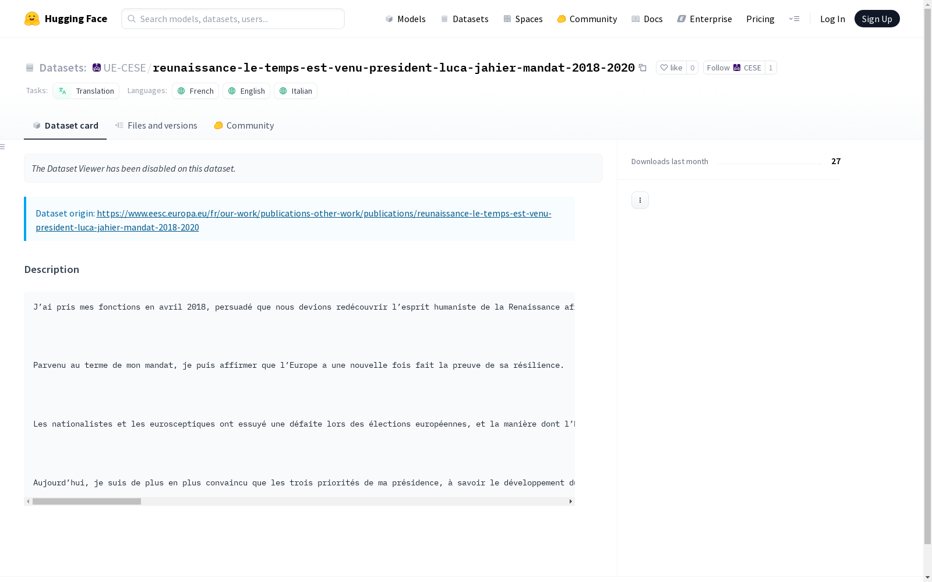932x582 pixels.
Task: Expand the more navigation options dropdown
Action: coord(794,19)
